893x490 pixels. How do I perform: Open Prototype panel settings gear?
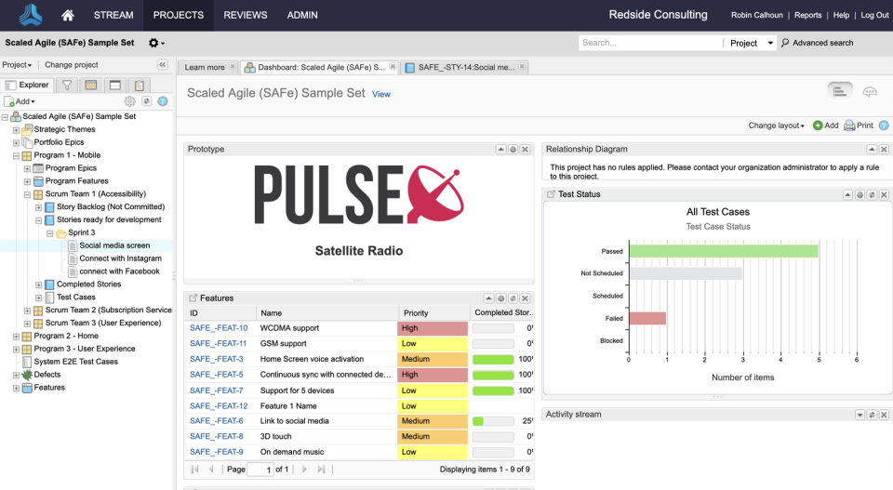point(513,149)
